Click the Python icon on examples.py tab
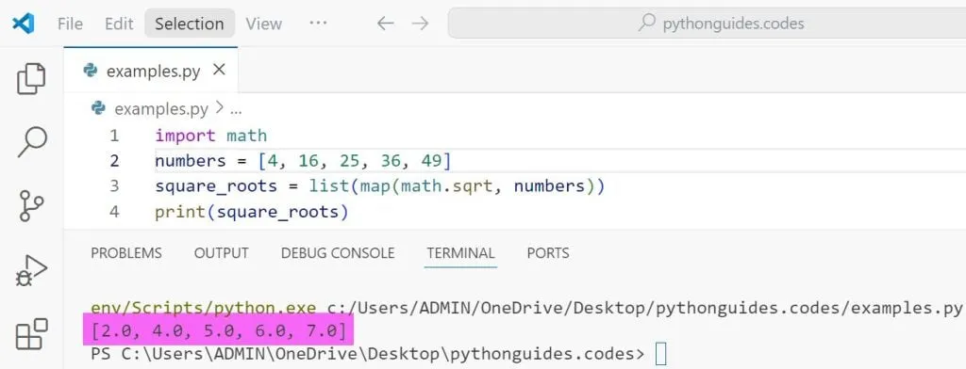Viewport: 966px width, 369px height. 90,71
